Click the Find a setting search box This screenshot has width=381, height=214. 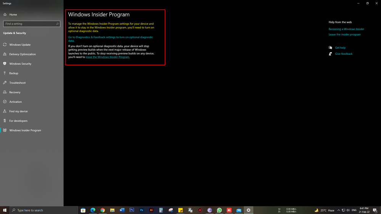click(32, 24)
